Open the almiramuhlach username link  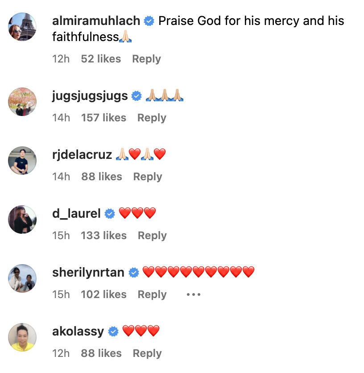click(96, 21)
